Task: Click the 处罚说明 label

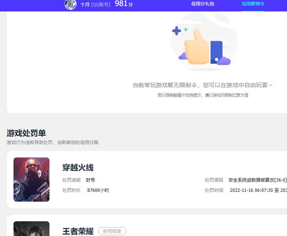Action: (72, 180)
